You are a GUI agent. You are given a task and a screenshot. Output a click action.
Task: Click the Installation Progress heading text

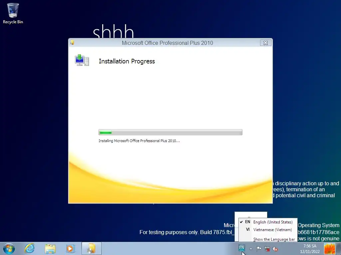click(127, 61)
